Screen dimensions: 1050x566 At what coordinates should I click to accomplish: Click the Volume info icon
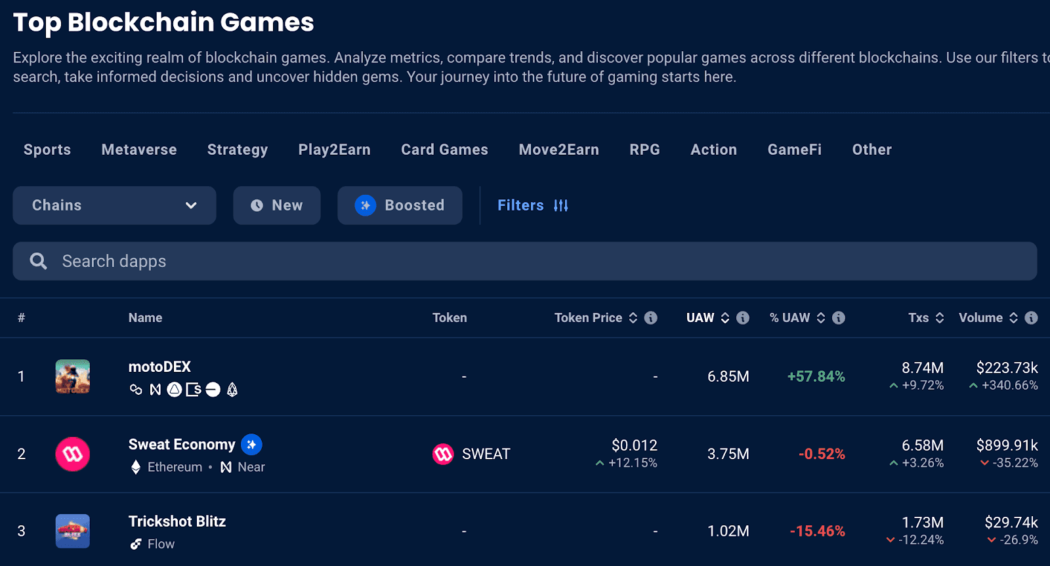point(1032,317)
